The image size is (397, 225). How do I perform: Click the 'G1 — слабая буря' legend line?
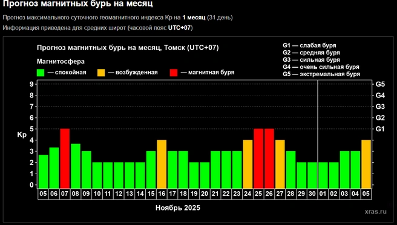[x=309, y=45]
